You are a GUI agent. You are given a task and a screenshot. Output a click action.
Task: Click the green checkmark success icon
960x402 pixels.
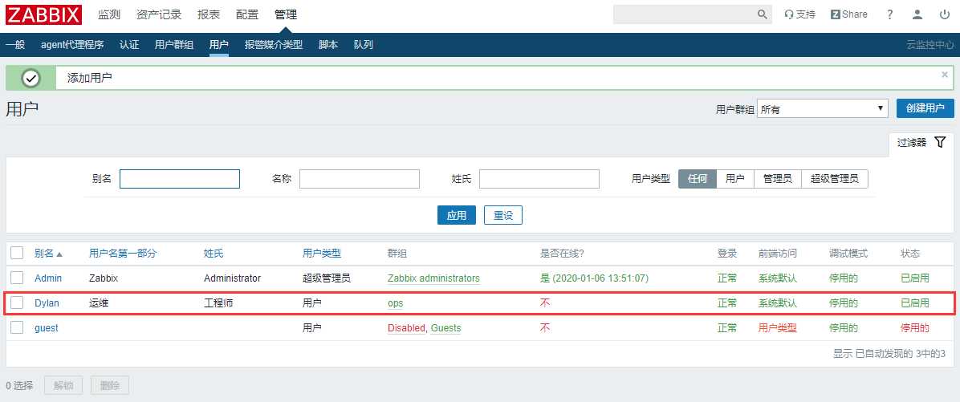31,79
